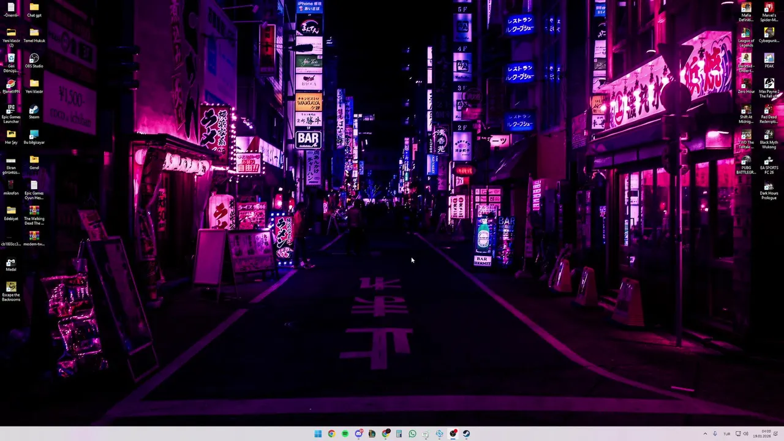Launch Zero Hour game shortcut
The width and height of the screenshot is (784, 441).
(746, 86)
